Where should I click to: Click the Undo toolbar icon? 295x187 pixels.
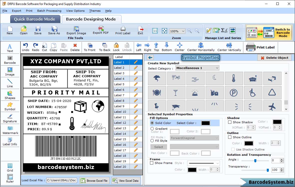pos(25,47)
